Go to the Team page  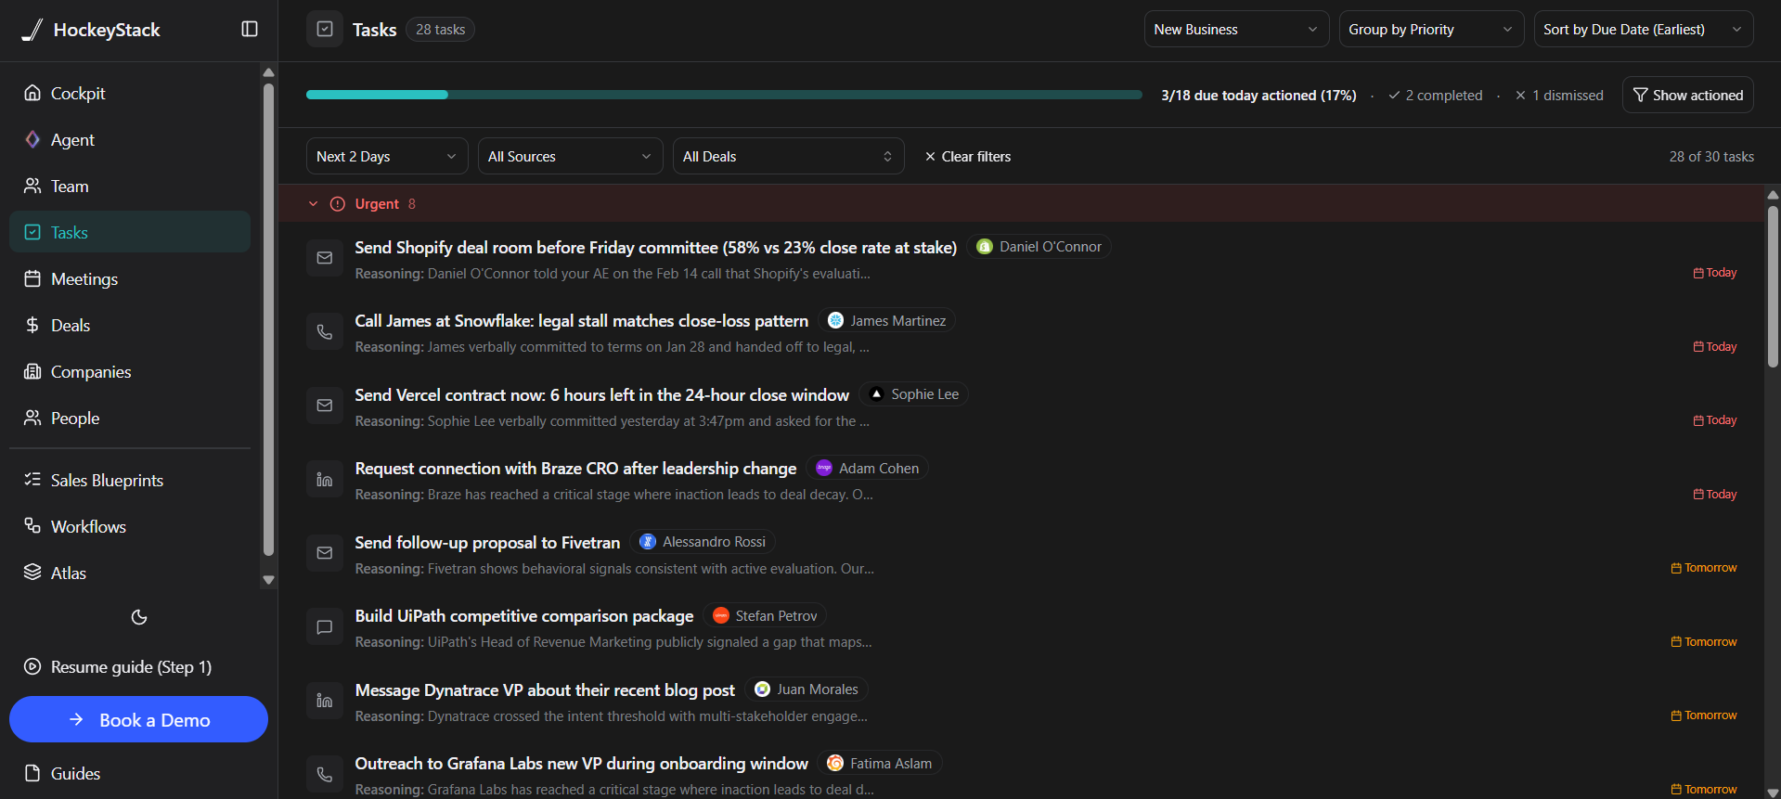tap(130, 186)
